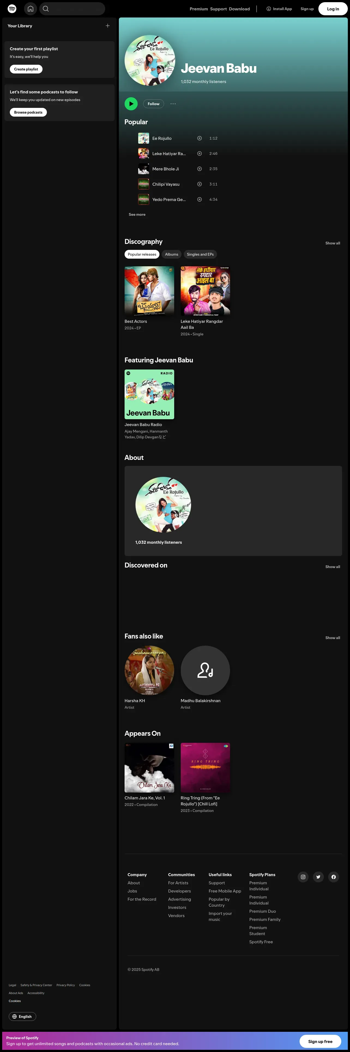This screenshot has width=350, height=1052.
Task: Open Safety & Privacy Center link
Action: click(x=36, y=985)
